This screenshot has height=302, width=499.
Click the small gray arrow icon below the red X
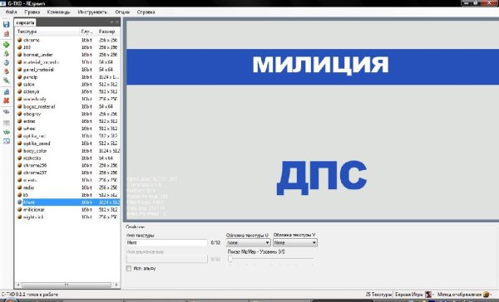click(x=6, y=112)
